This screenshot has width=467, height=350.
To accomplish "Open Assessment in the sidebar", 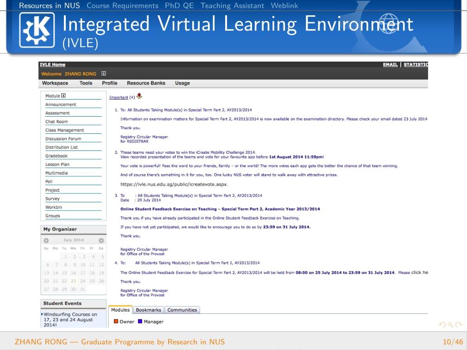I will pyautogui.click(x=57, y=113).
